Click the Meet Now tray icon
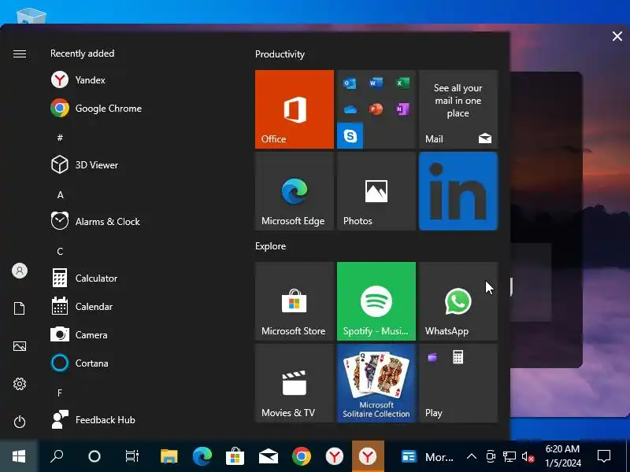This screenshot has height=472, width=630. point(491,456)
